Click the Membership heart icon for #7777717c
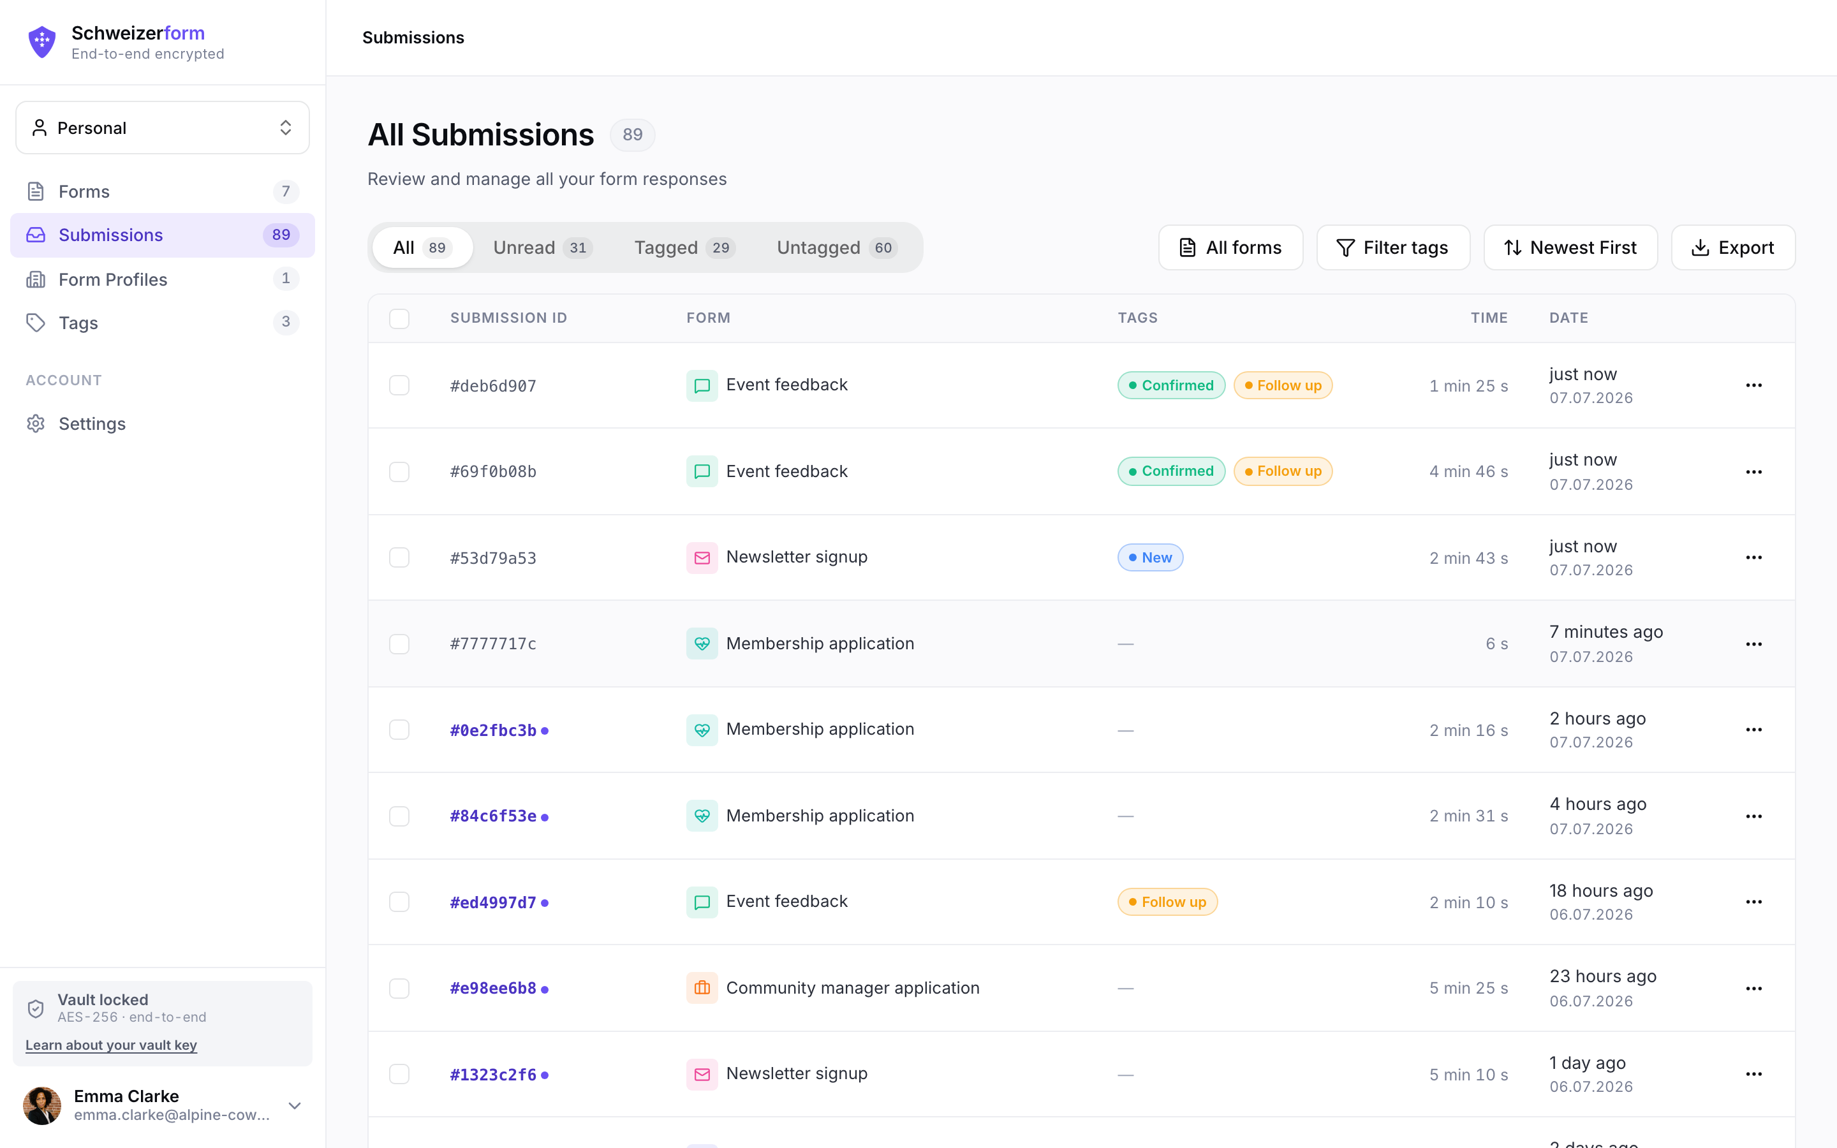Viewport: 1837px width, 1148px height. [702, 644]
